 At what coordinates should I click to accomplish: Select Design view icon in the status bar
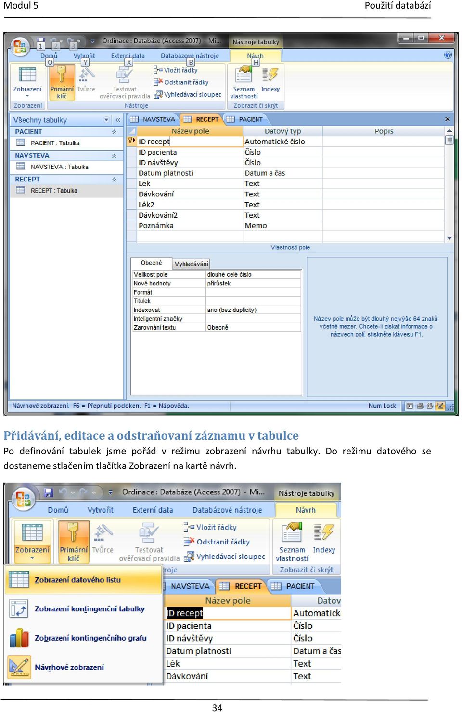coord(440,406)
